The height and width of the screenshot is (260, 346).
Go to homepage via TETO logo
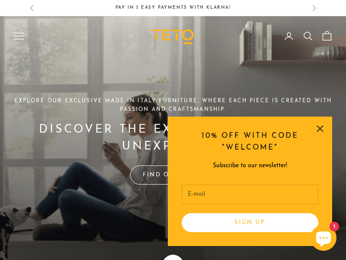pyautogui.click(x=173, y=36)
